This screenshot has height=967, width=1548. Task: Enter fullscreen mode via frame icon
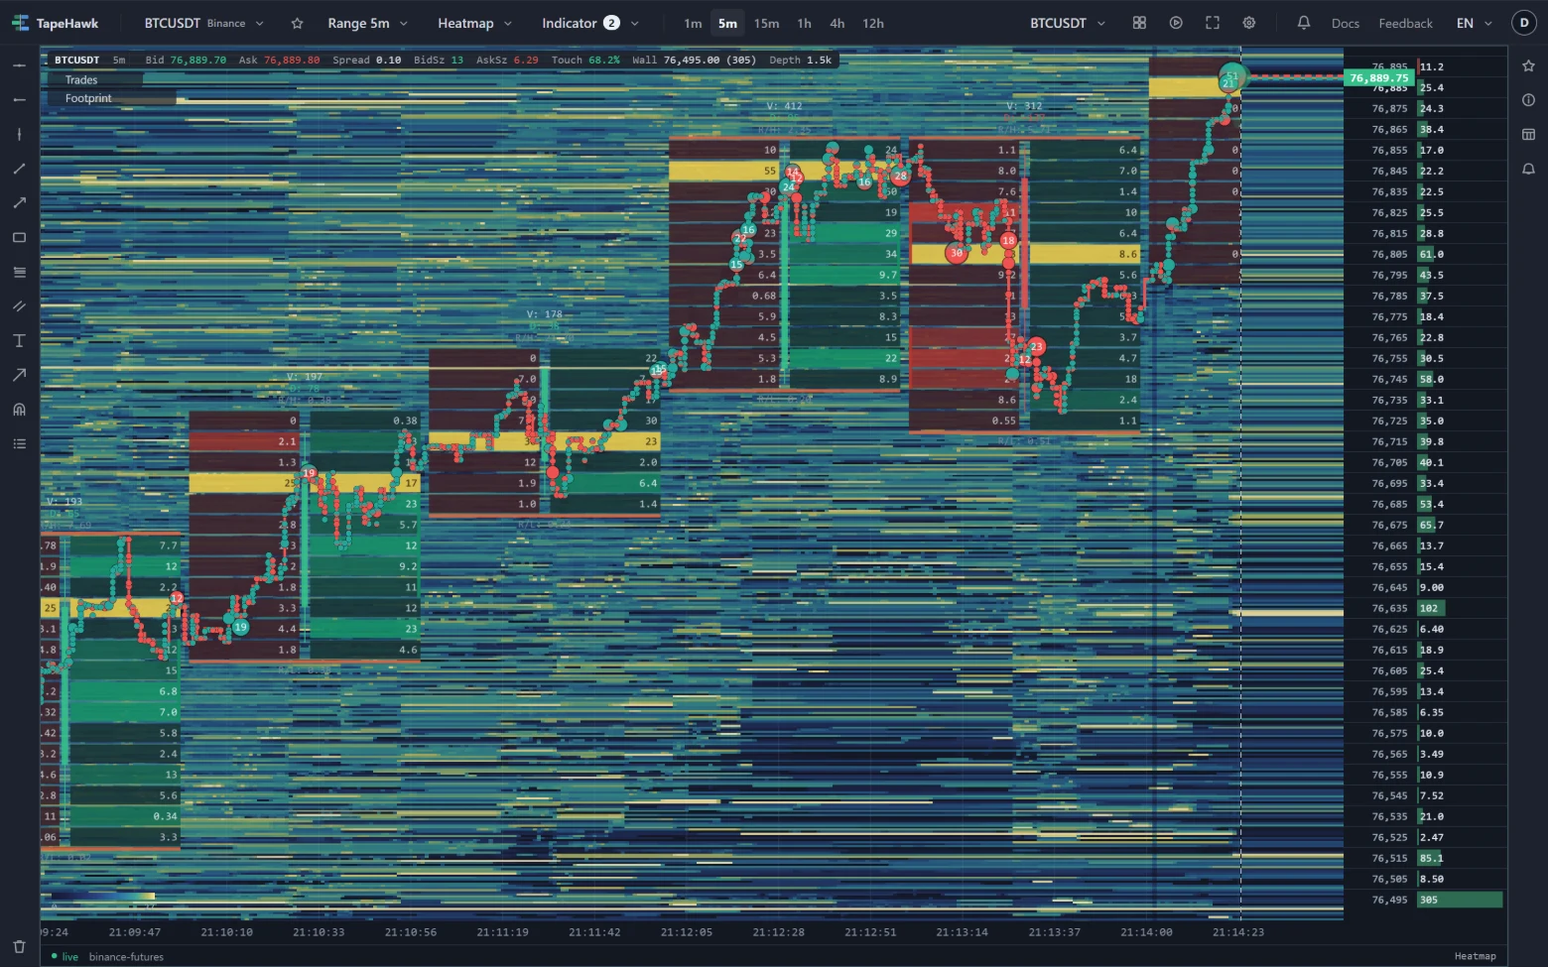1213,23
